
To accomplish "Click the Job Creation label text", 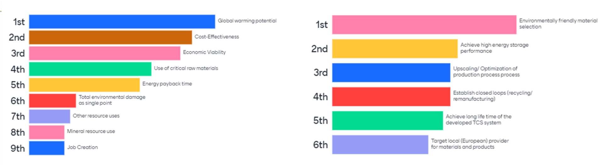I will tap(82, 147).
